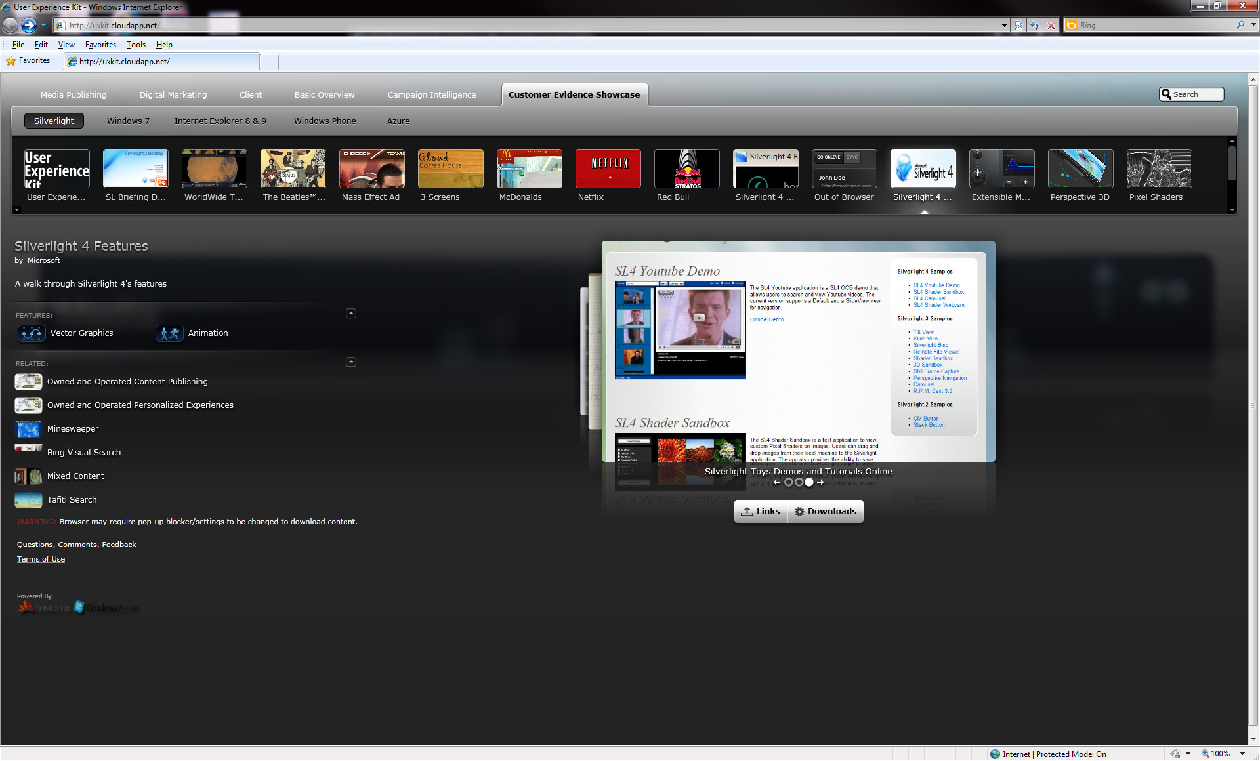Click the browser Back button
The width and height of the screenshot is (1260, 761).
click(10, 26)
